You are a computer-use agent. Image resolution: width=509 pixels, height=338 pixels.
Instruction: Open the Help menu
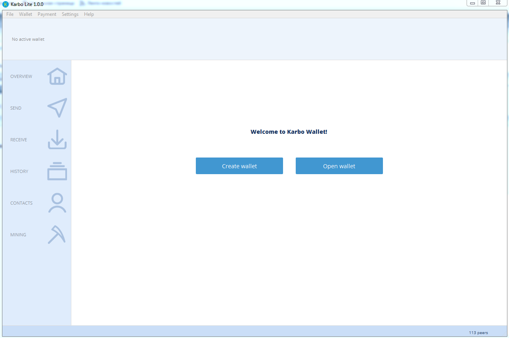point(89,14)
